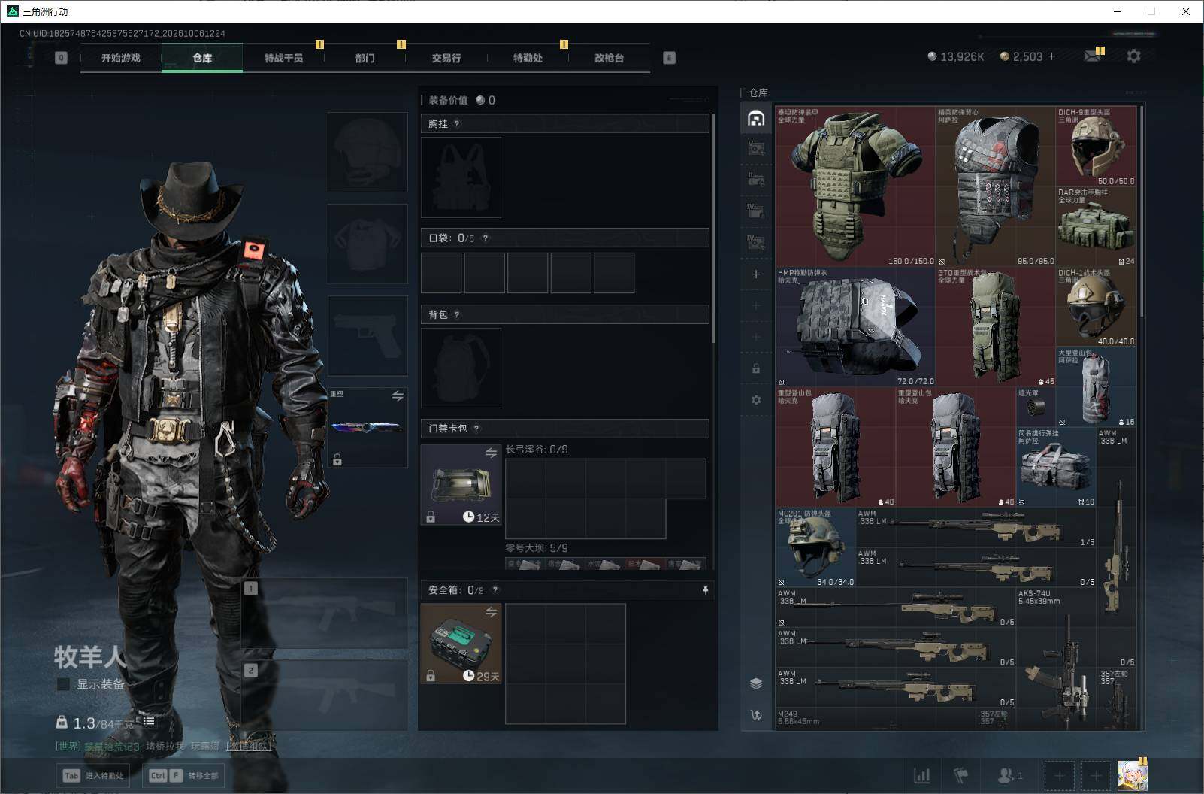Switch to the 交易行 tab
Viewport: 1204px width, 794px height.
[446, 58]
